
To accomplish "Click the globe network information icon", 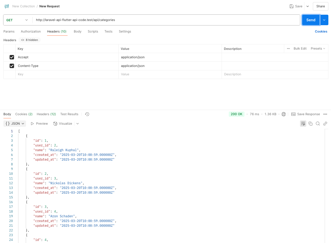I will pos(284,114).
